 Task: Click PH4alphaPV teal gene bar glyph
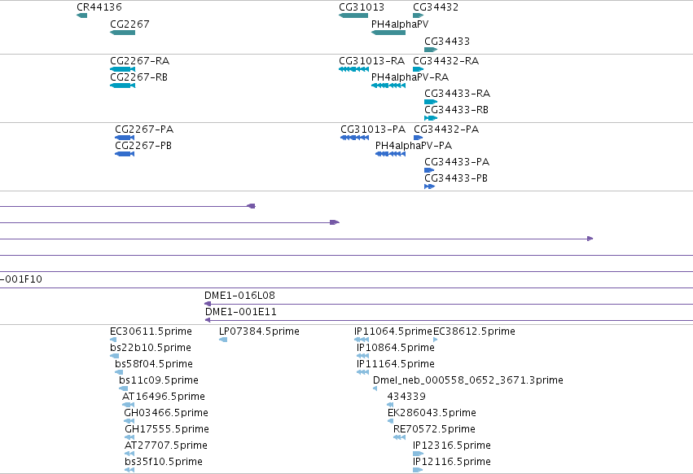(388, 33)
